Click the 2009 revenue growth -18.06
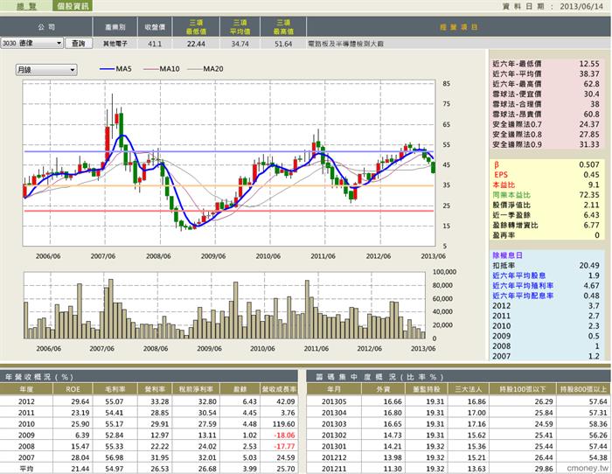This screenshot has width=612, height=474. (285, 435)
